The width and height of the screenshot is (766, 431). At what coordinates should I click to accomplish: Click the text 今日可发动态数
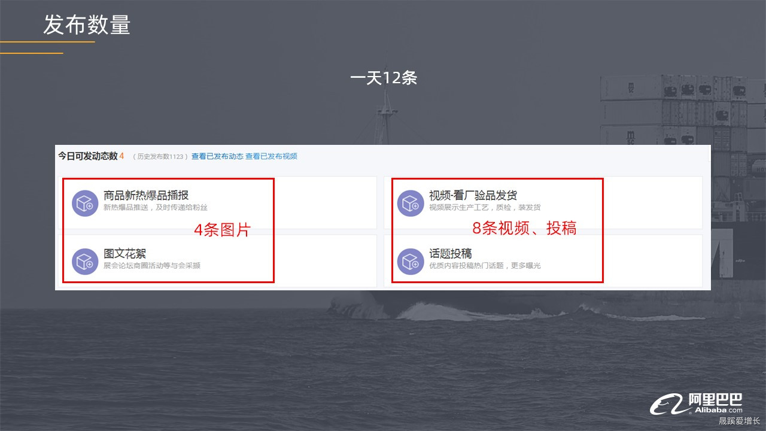coord(87,156)
